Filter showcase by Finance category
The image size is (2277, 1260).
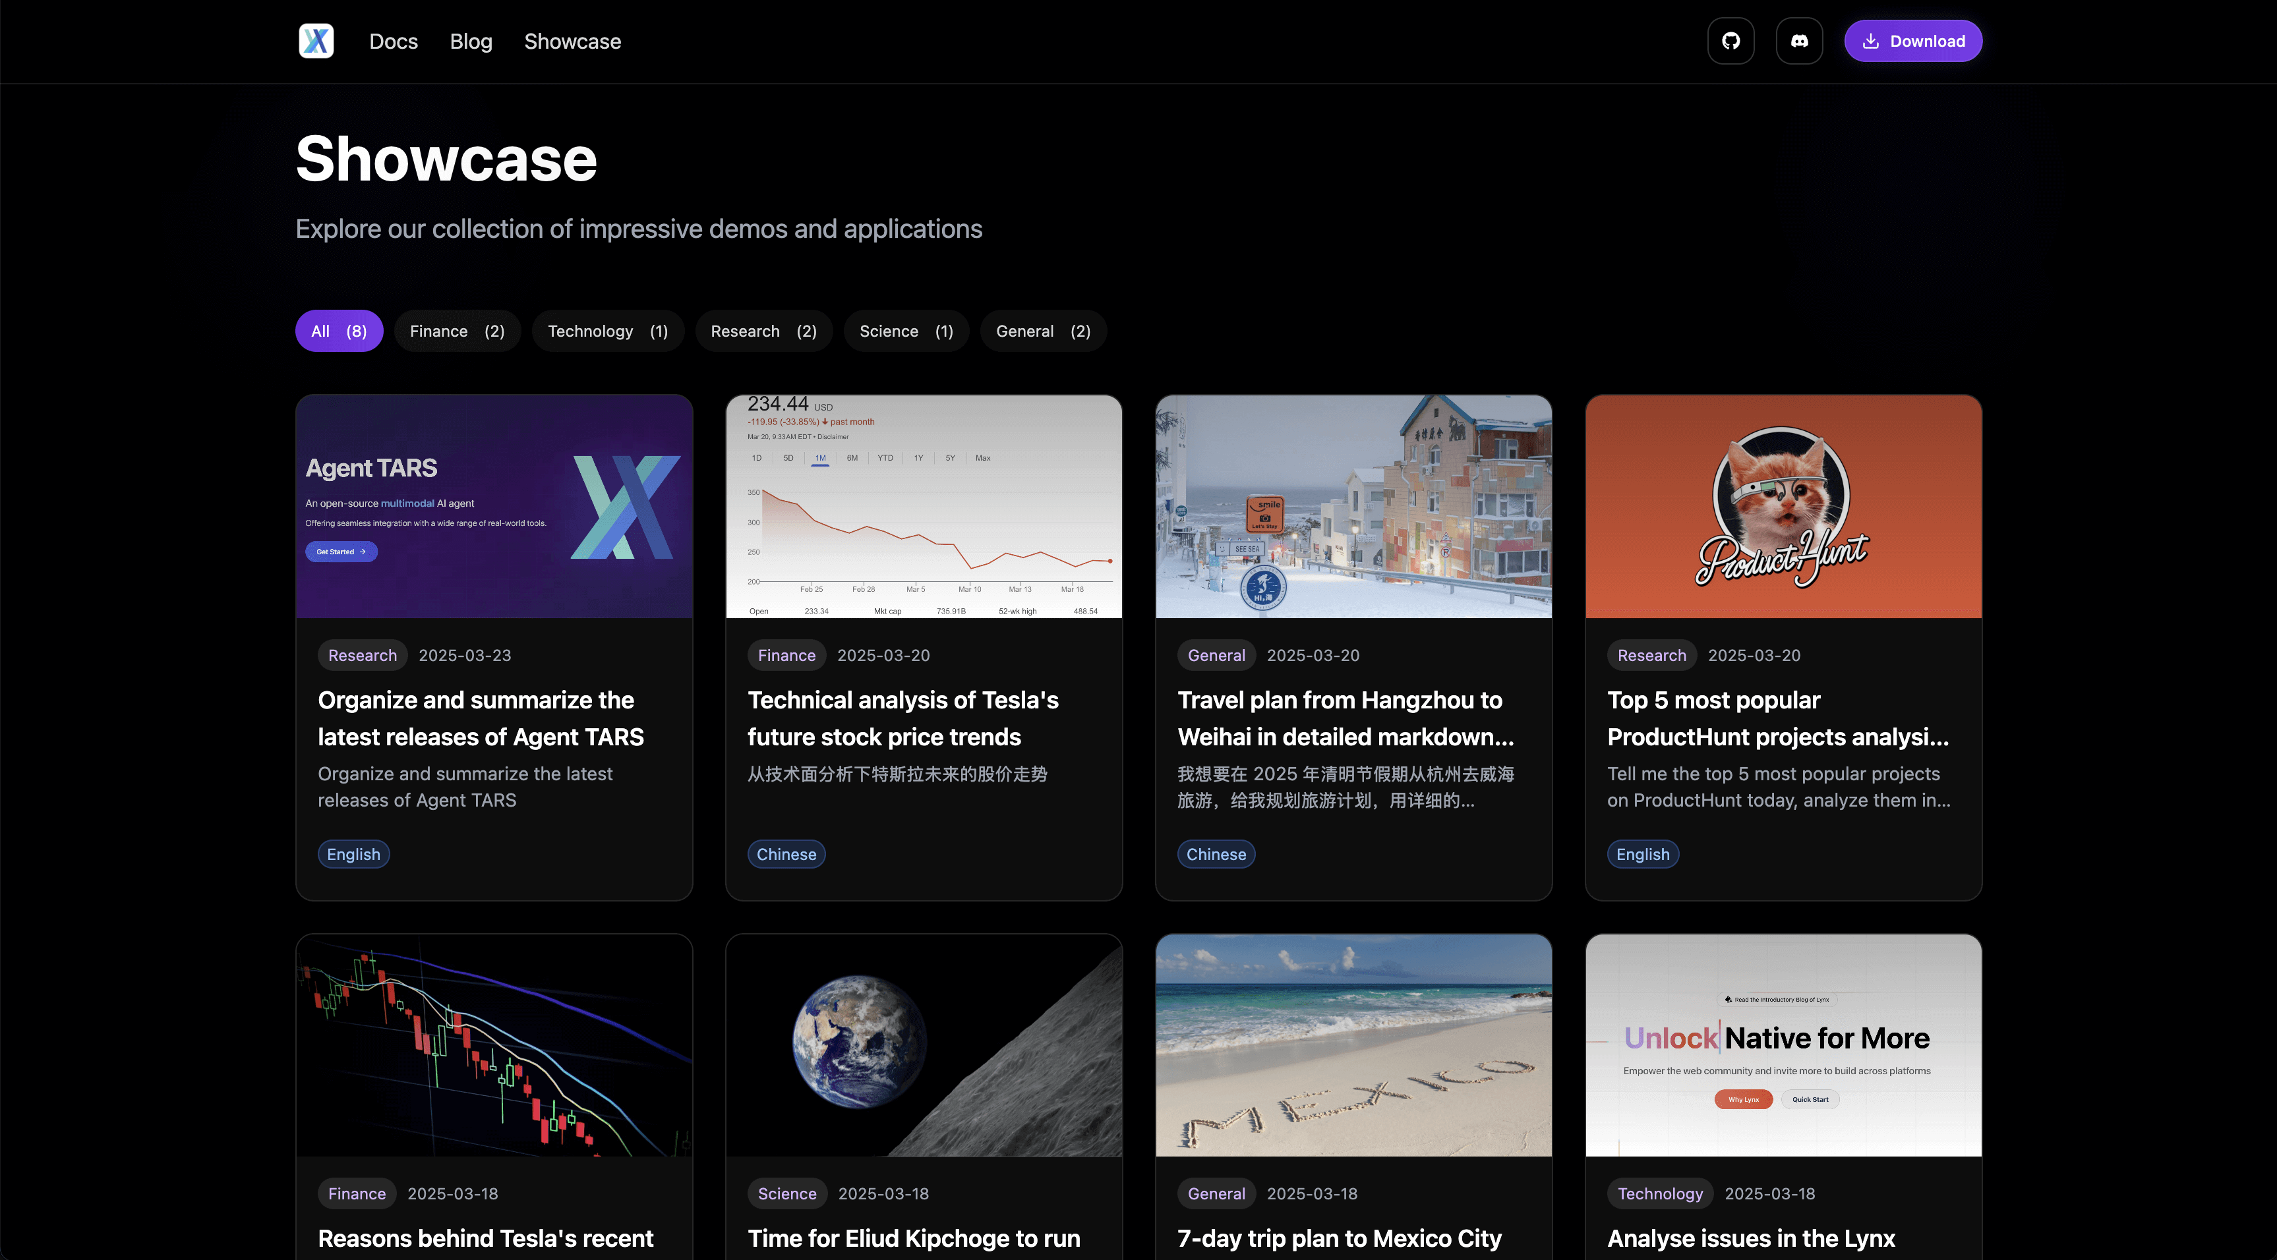click(x=456, y=330)
